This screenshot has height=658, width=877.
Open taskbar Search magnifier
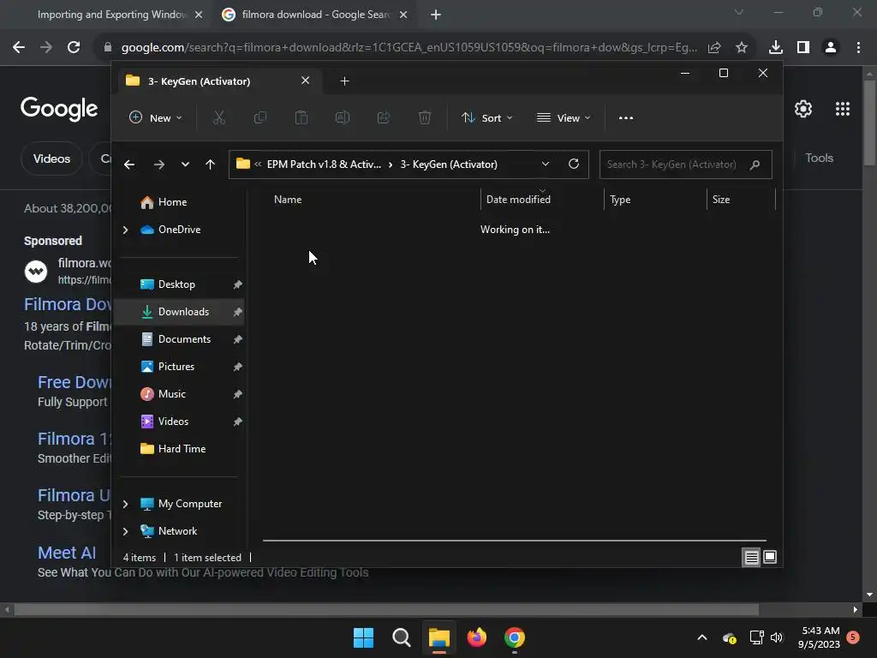coord(401,637)
